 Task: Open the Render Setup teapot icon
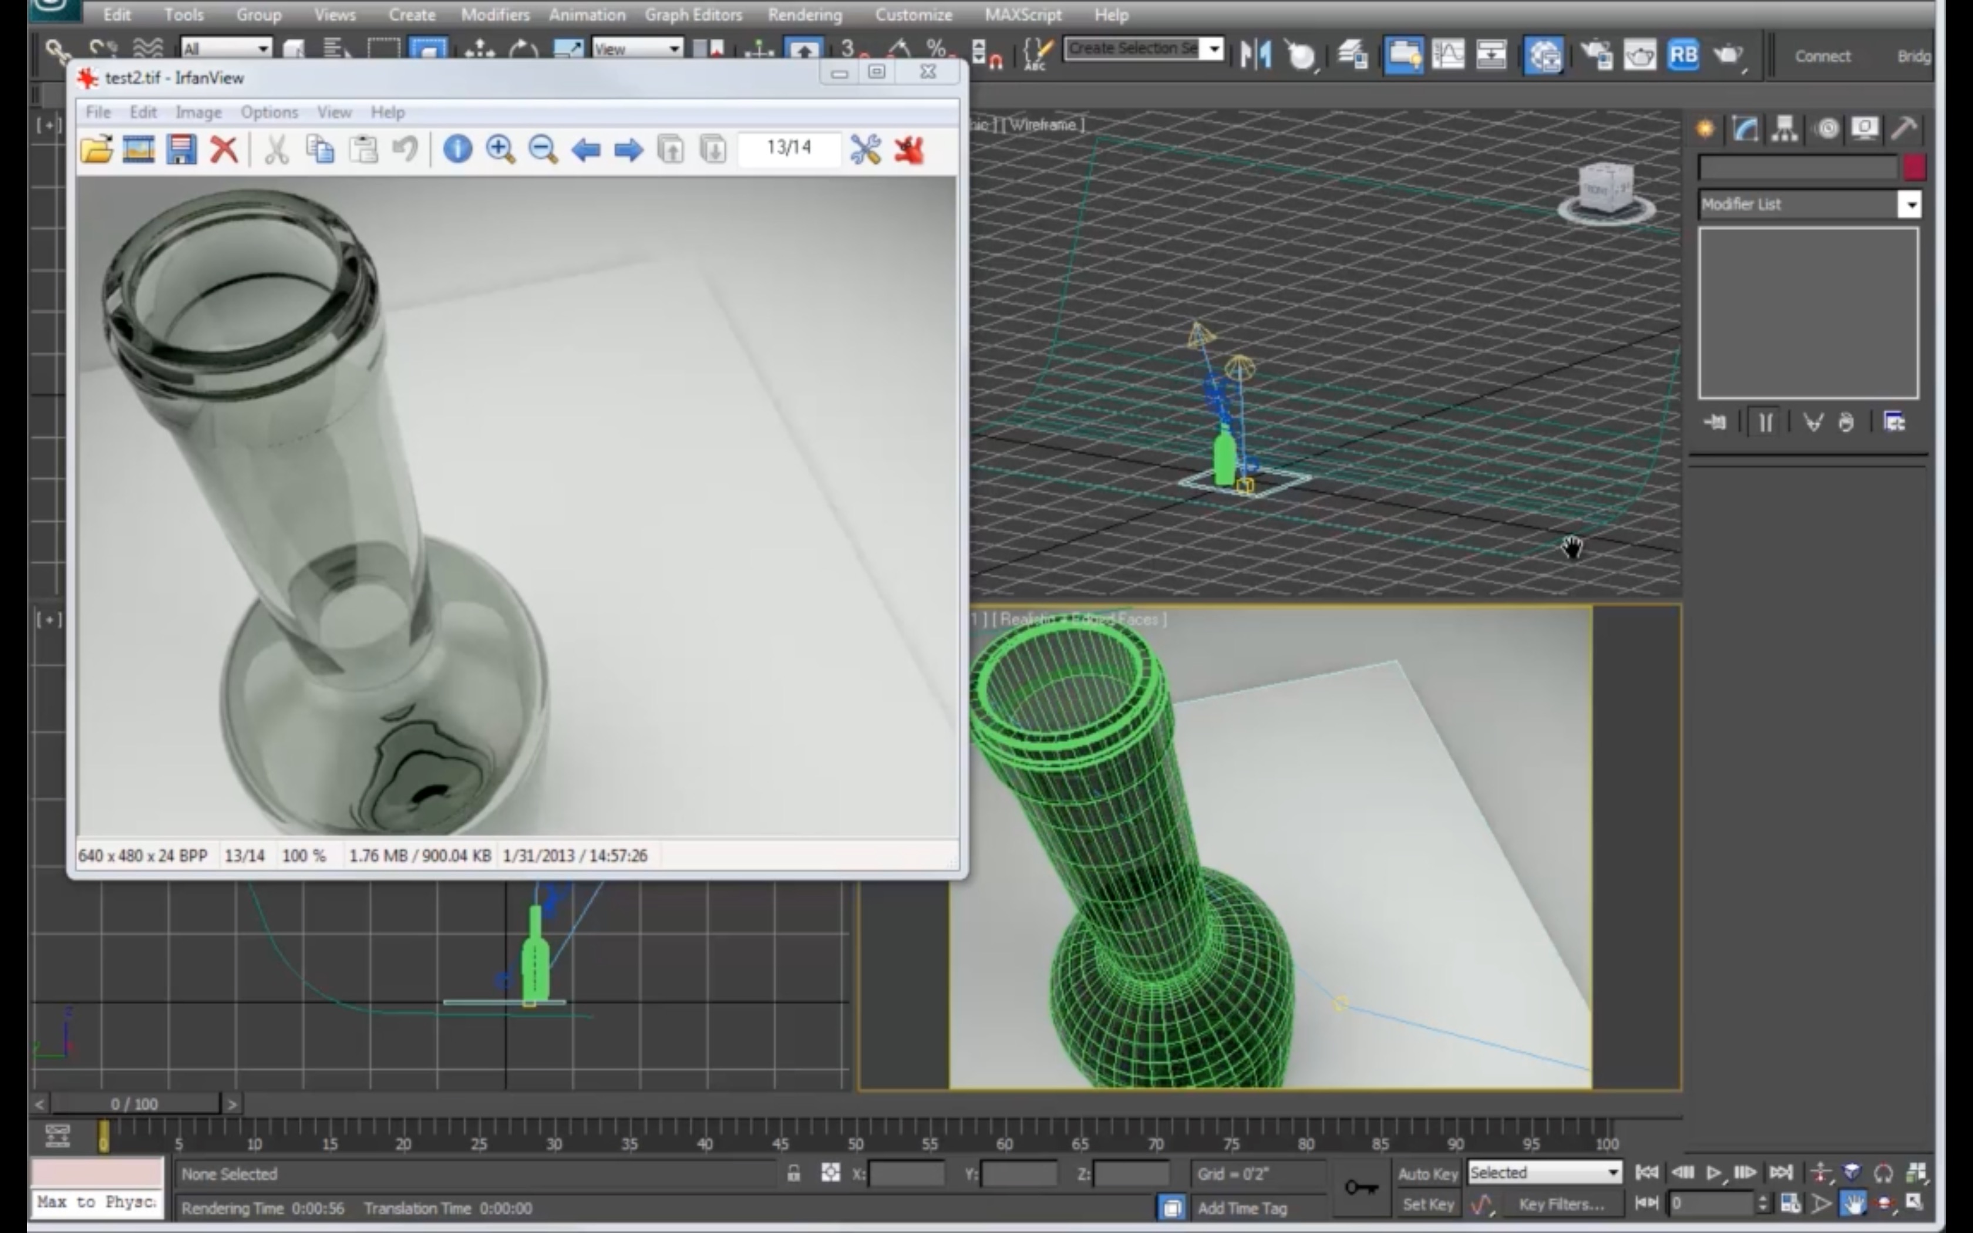[1597, 55]
